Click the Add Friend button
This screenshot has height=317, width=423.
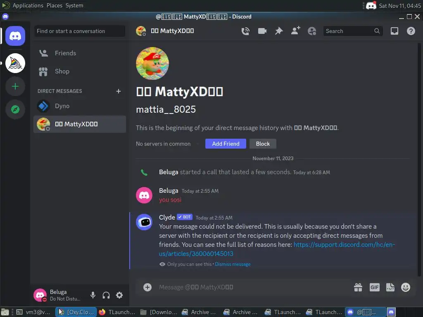[x=226, y=144]
